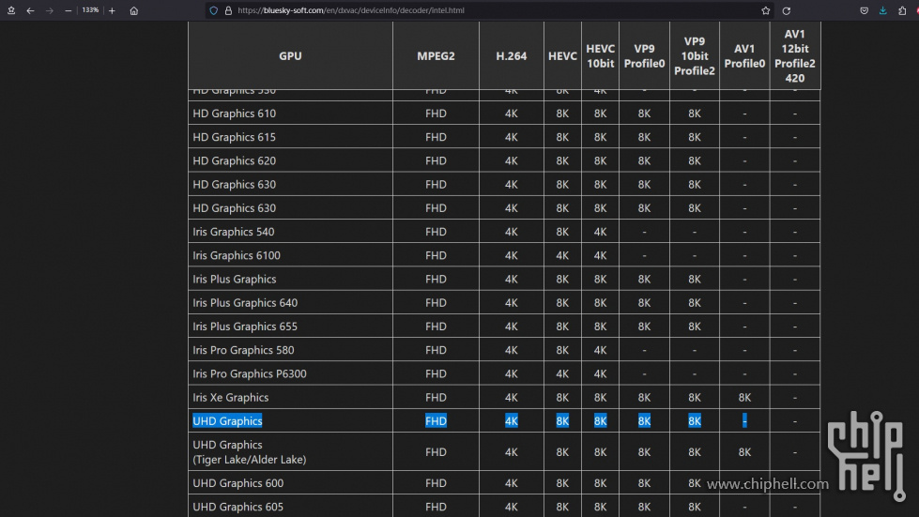
Task: Click HD Graphics 610 MPEG2 FHD value
Action: [436, 114]
